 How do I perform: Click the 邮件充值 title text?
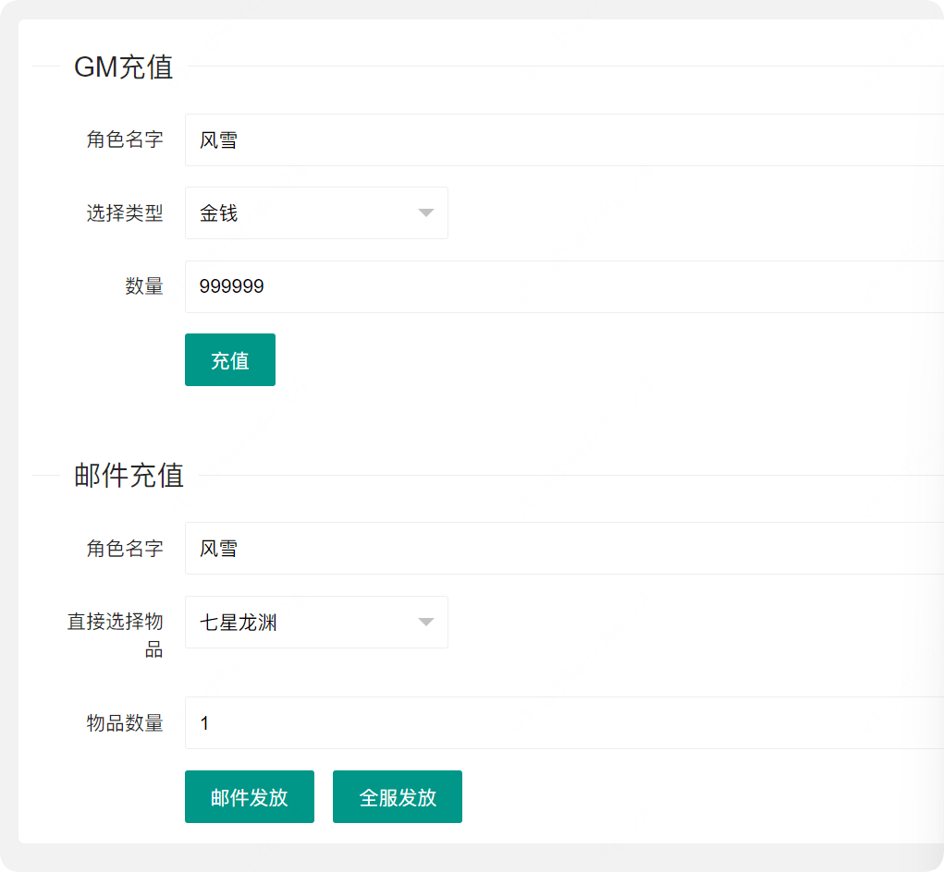point(129,476)
